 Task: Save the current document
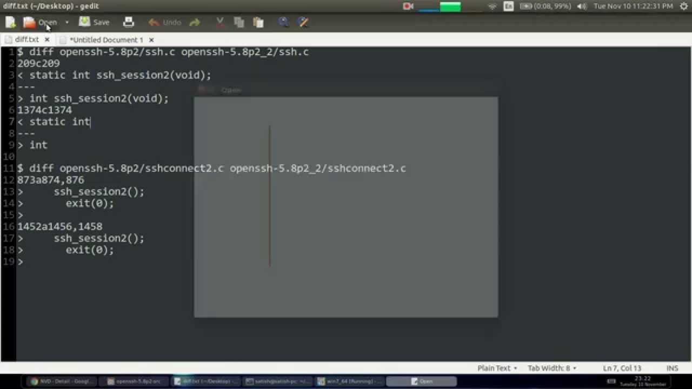point(95,22)
